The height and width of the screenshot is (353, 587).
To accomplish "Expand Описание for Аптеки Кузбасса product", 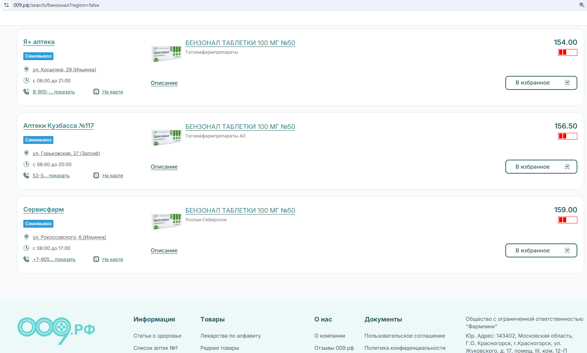I will coord(164,167).
